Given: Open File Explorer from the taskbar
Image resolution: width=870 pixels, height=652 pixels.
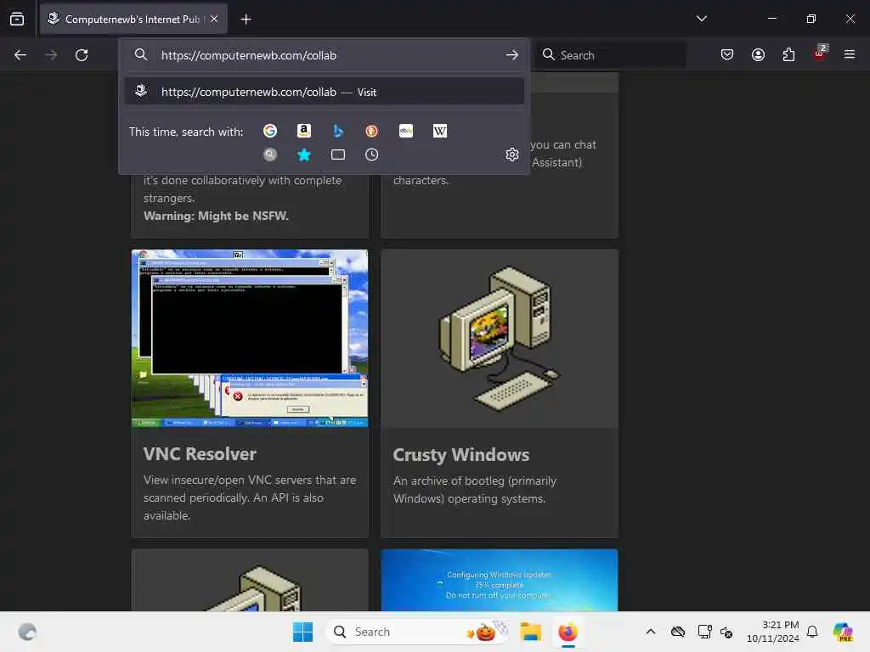Looking at the screenshot, I should pyautogui.click(x=530, y=632).
